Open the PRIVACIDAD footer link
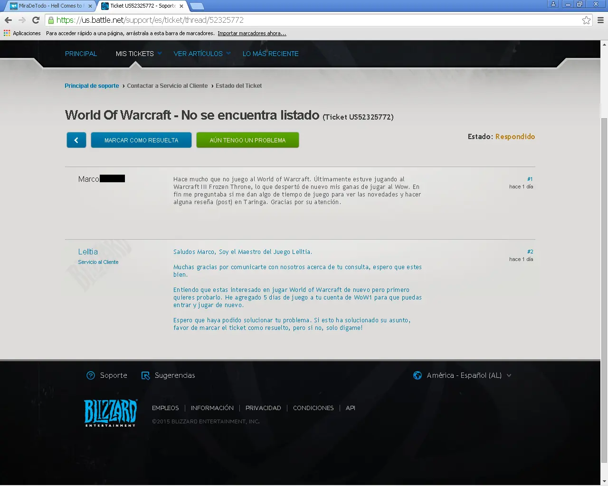Image resolution: width=608 pixels, height=486 pixels. 263,408
